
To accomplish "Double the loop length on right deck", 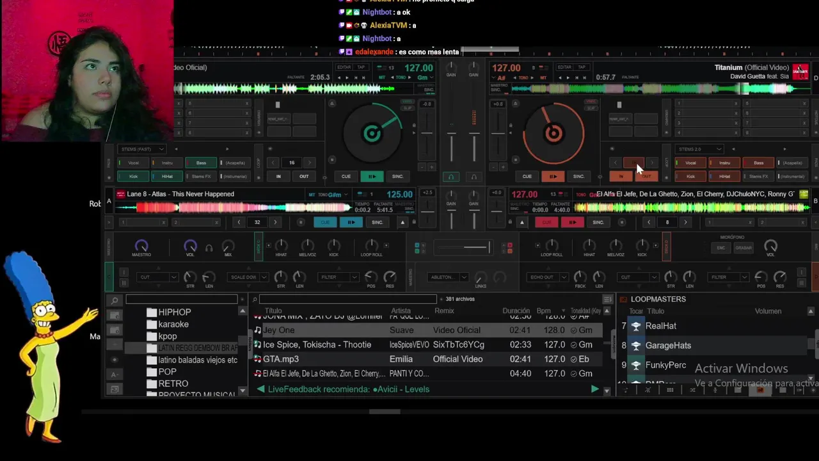I will 652,163.
